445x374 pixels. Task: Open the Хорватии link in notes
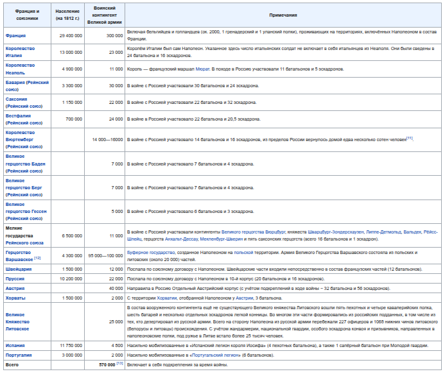click(x=167, y=298)
